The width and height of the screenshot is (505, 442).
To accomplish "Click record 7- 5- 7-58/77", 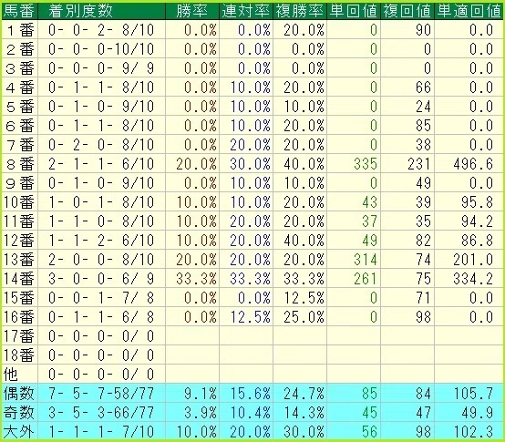I will point(101,393).
